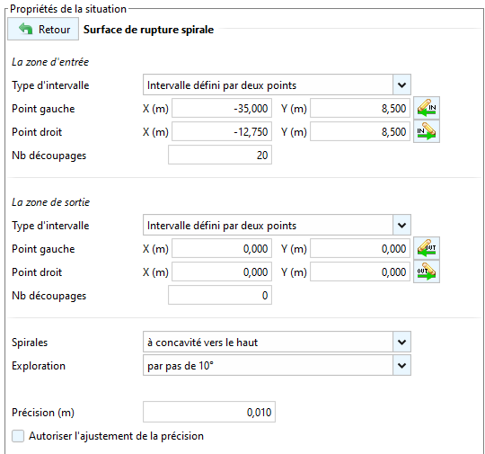Pick exit zone left point graphically (OUT icon)
Screen dimensions: 485x454
point(427,248)
